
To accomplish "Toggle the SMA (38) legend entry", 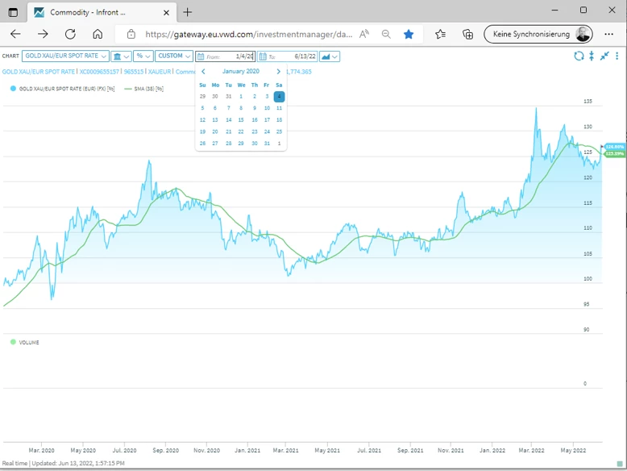I will click(145, 88).
